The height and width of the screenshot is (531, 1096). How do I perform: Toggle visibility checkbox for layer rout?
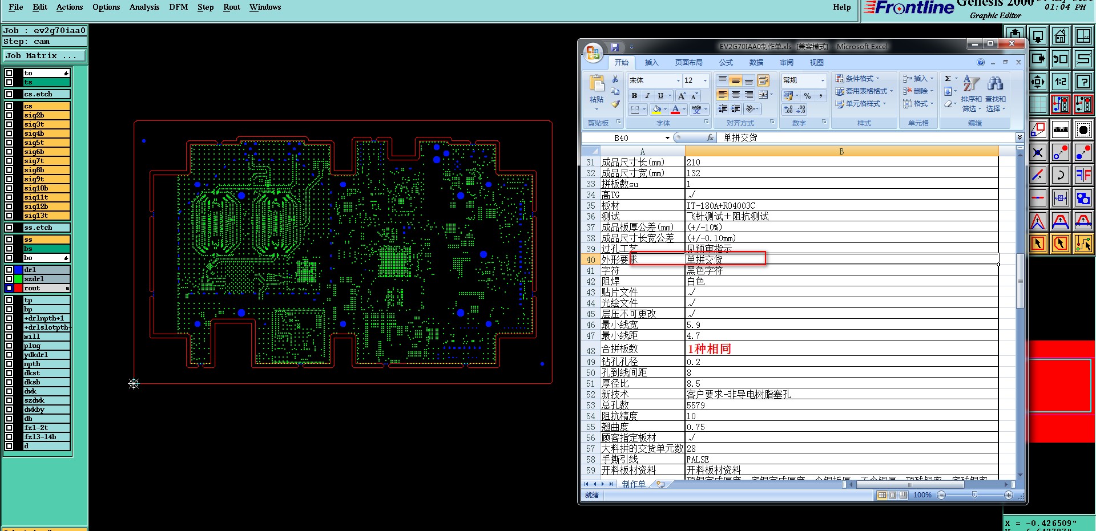pos(9,288)
